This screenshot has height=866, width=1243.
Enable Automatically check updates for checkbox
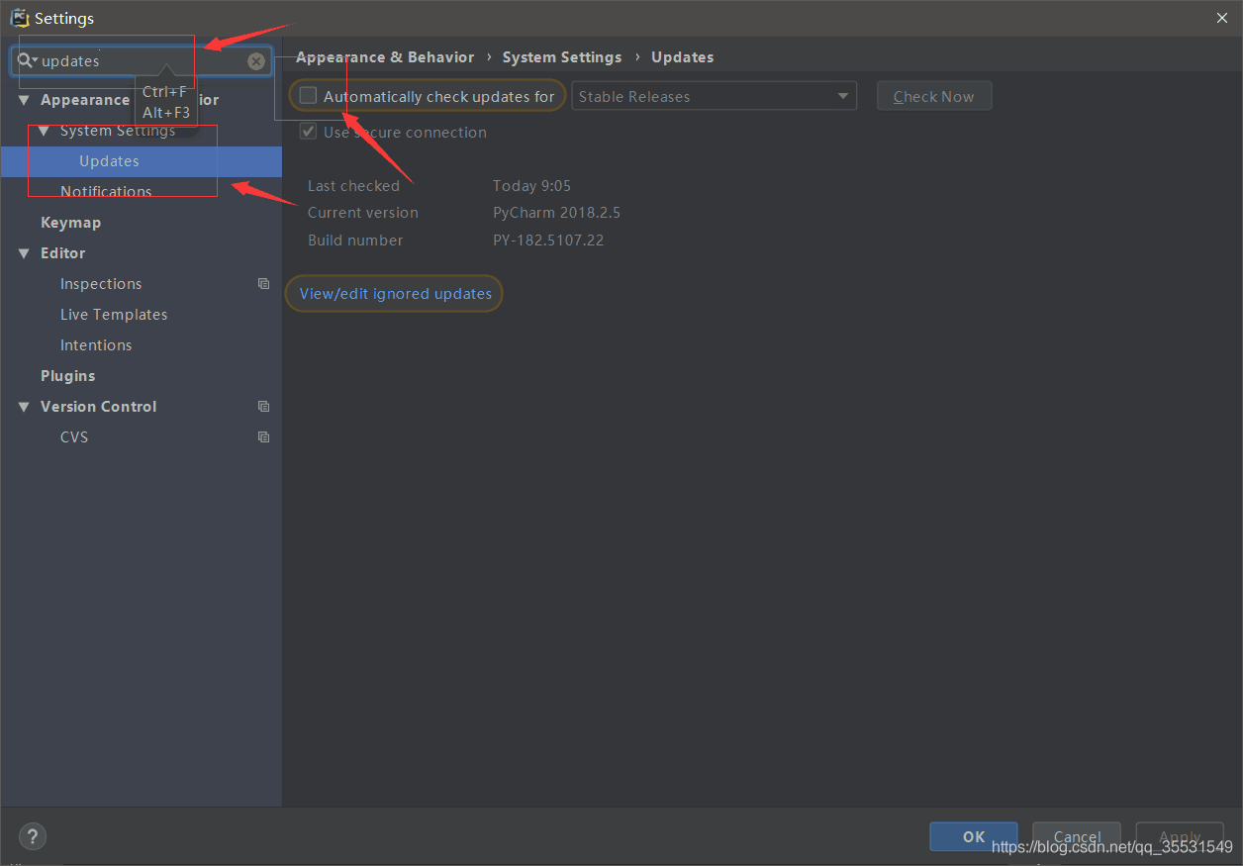(309, 96)
